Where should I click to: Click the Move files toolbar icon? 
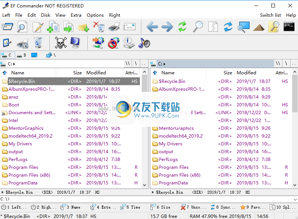(x=68, y=27)
